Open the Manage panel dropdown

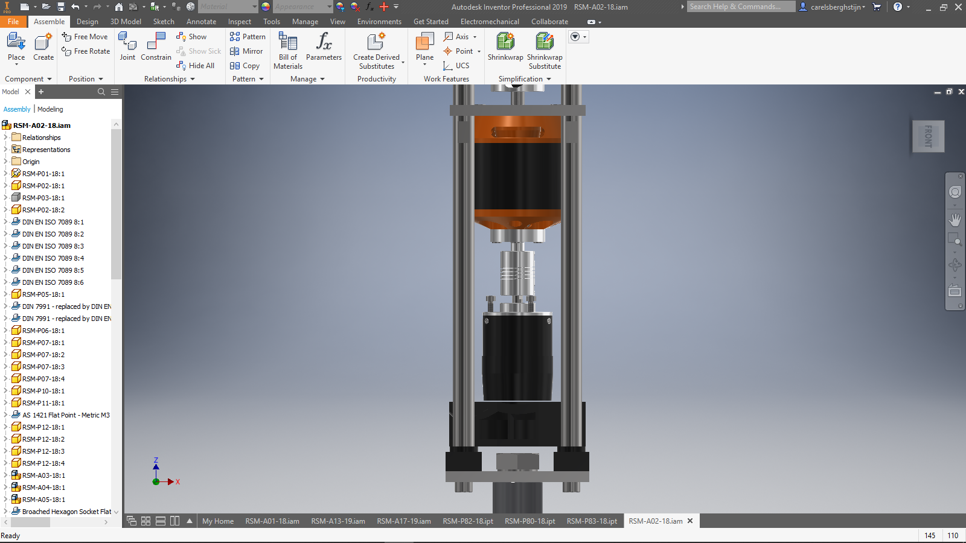tap(307, 79)
